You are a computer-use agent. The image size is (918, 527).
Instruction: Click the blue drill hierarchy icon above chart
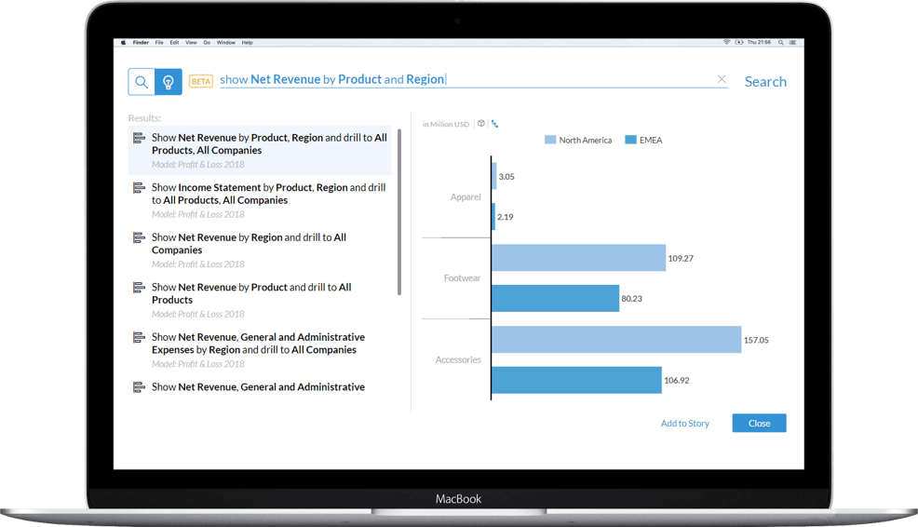click(x=494, y=124)
